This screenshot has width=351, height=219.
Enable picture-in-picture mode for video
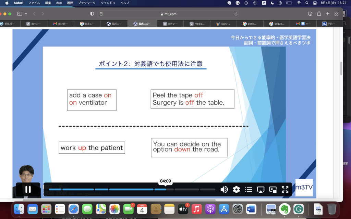coord(273,189)
